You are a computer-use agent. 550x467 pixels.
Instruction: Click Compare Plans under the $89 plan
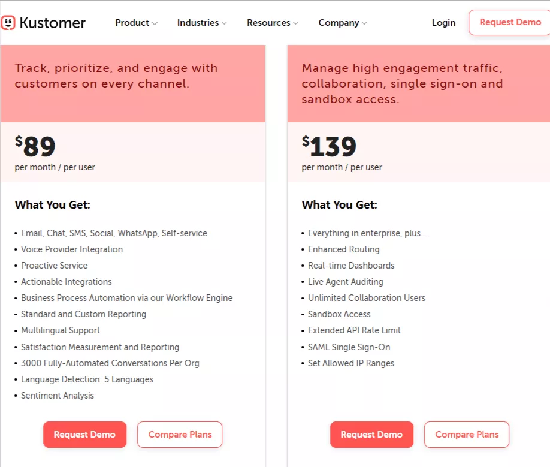pyautogui.click(x=180, y=435)
